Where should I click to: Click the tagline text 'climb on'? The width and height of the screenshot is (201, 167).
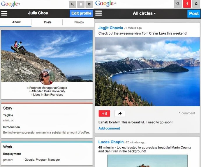(x=9, y=120)
